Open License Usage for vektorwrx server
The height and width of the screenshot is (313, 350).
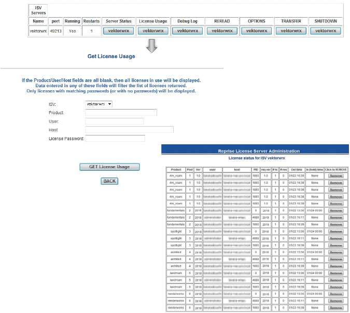click(153, 31)
